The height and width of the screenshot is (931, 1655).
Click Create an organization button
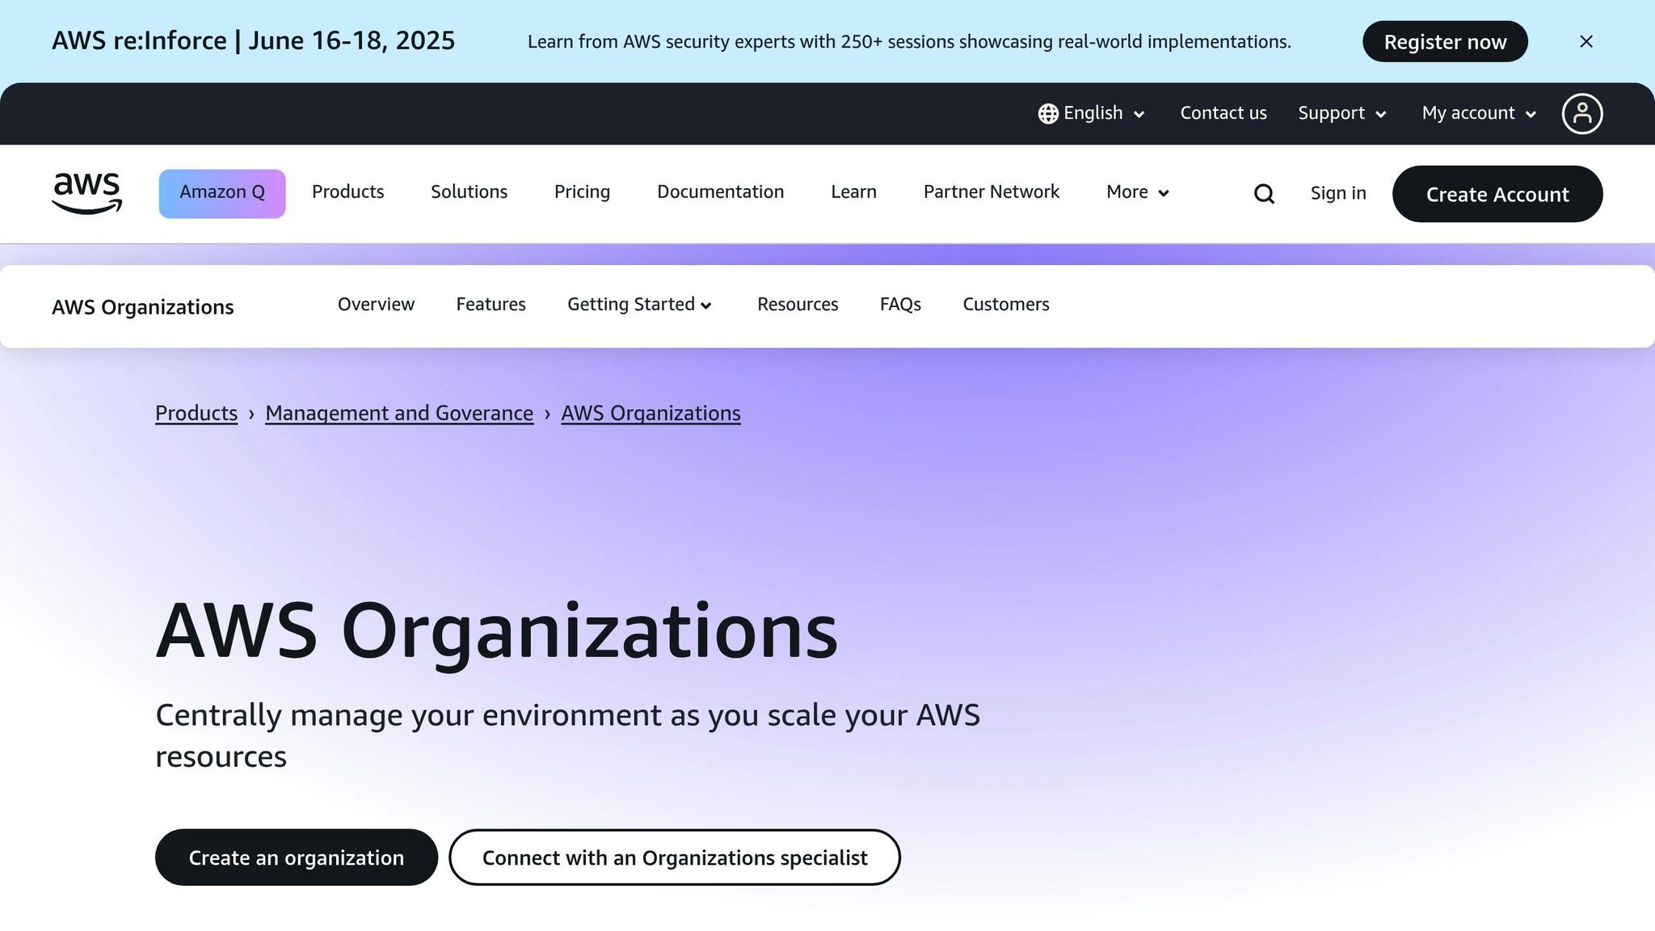(x=296, y=857)
